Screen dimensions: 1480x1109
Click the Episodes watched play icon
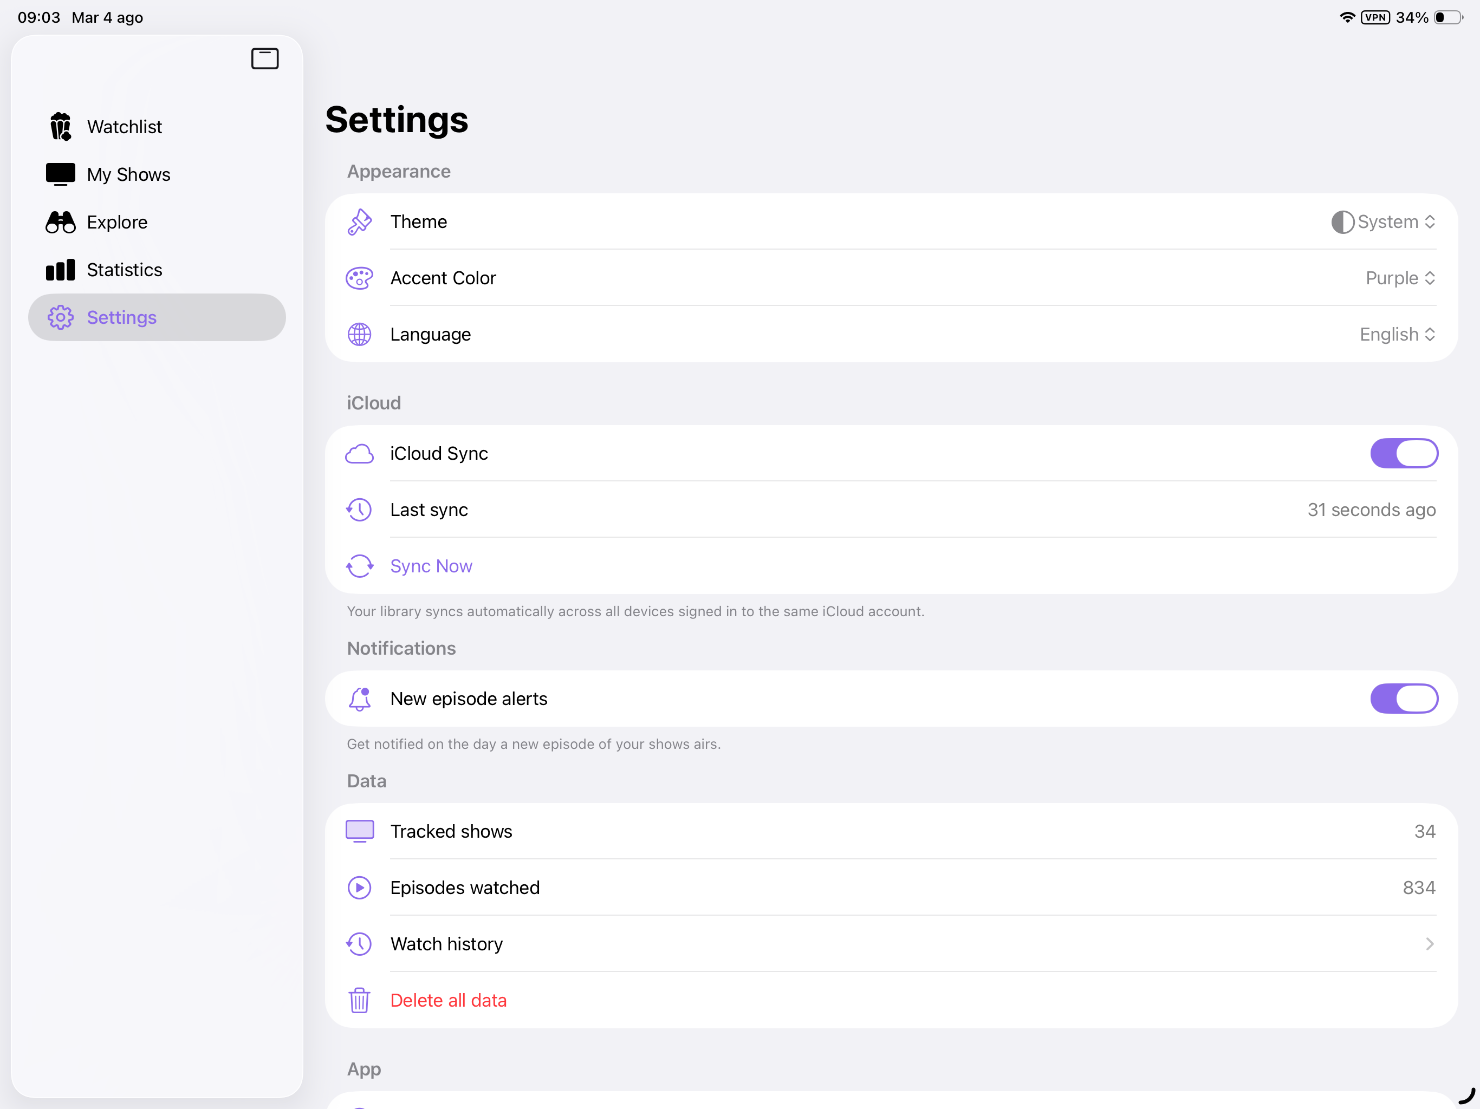359,888
